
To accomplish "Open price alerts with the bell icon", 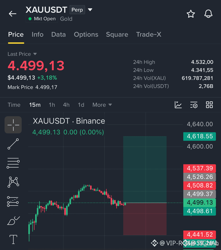I will (x=208, y=14).
